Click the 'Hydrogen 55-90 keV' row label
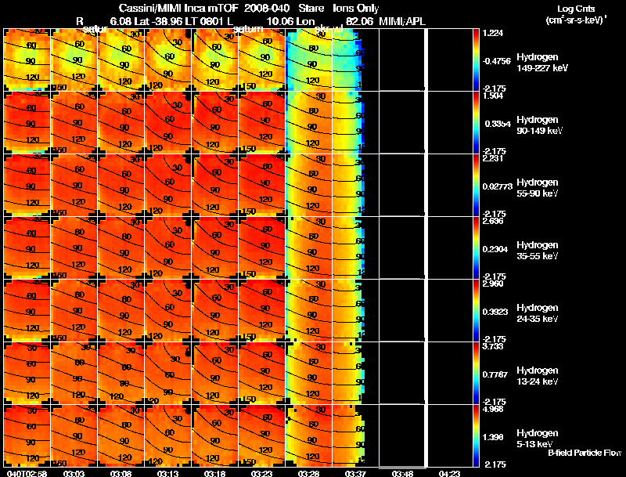Viewport: 626px width, 477px height. 538,188
